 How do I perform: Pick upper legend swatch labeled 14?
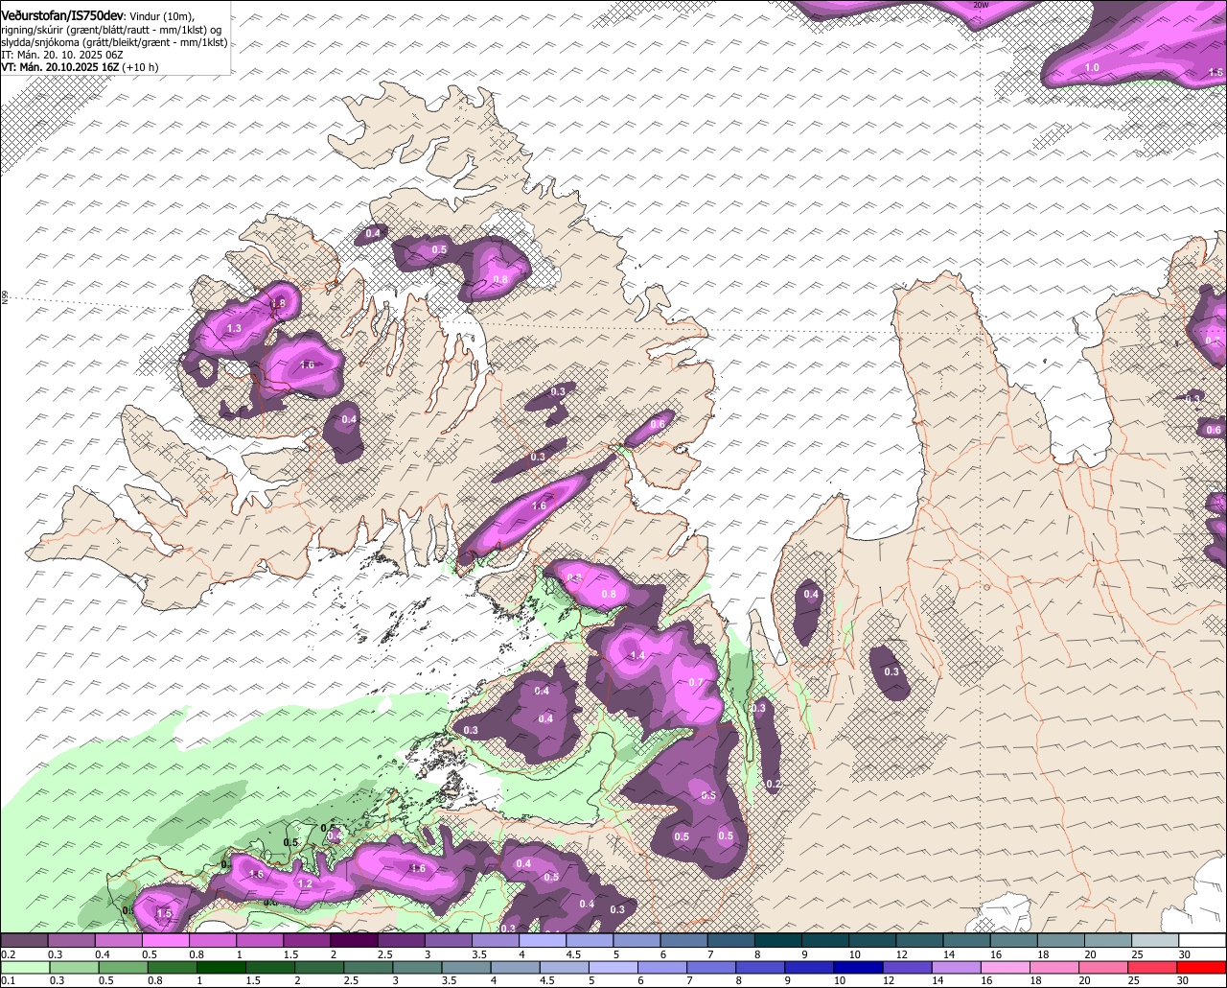pyautogui.click(x=967, y=940)
